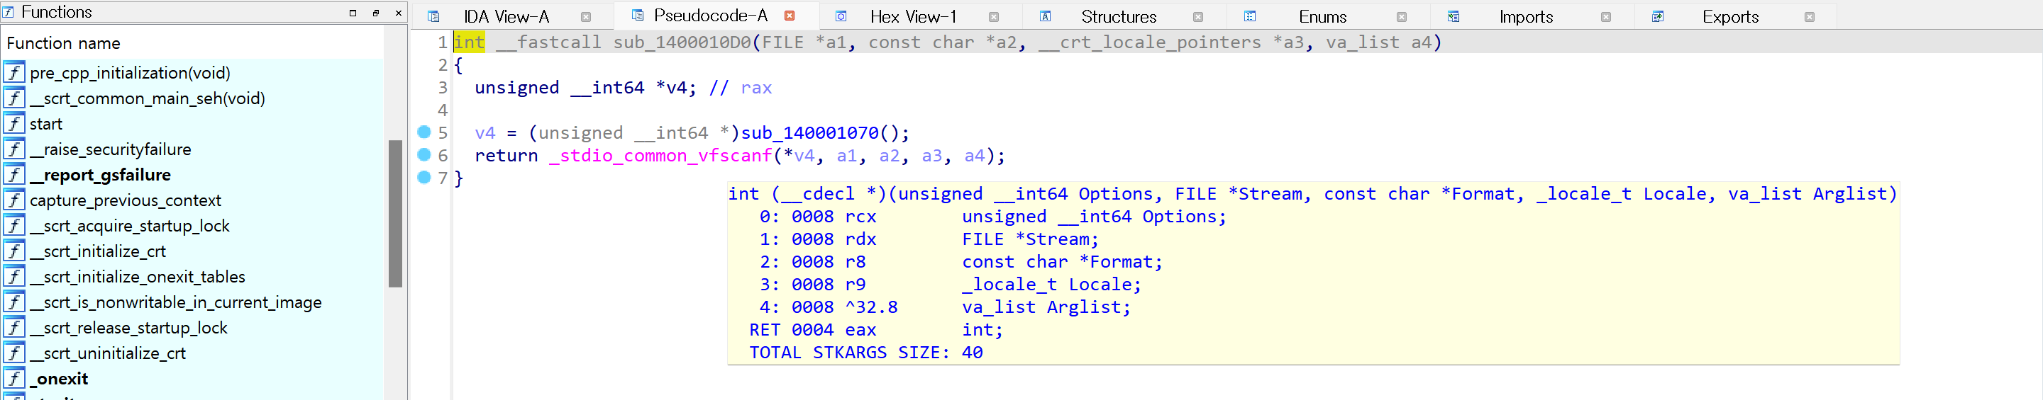
Task: Click function icon beside __scrt_release_startup_lock
Action: [14, 327]
